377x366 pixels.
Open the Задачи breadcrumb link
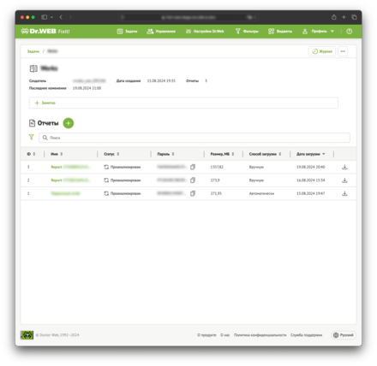click(33, 51)
